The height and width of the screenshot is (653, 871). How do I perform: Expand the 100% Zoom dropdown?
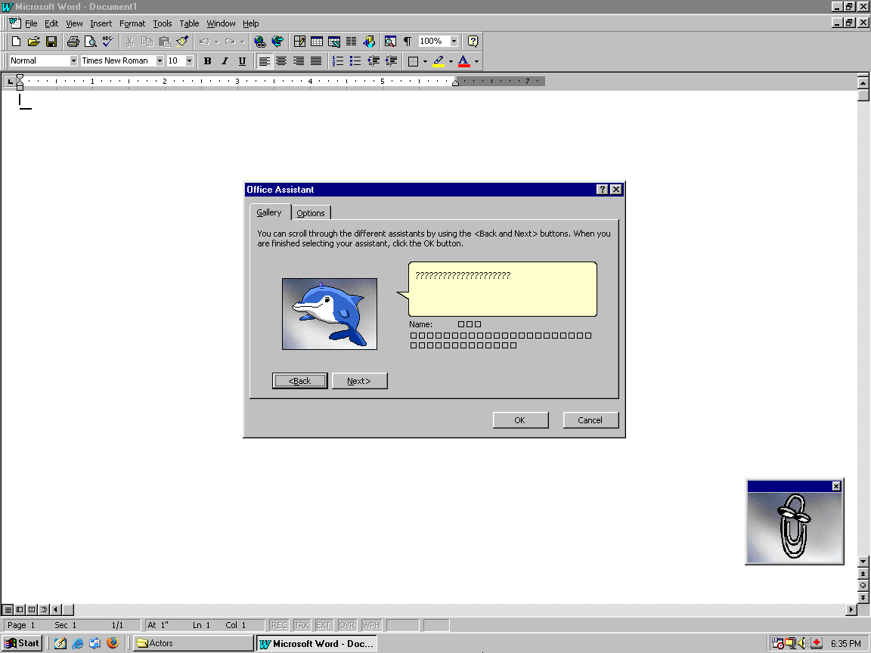click(454, 42)
